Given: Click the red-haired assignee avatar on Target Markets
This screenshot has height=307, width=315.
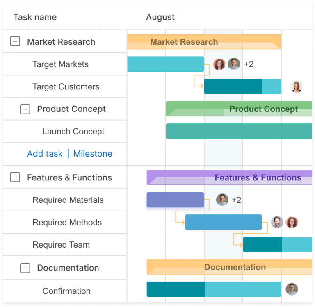Looking at the screenshot, I should pyautogui.click(x=219, y=64).
